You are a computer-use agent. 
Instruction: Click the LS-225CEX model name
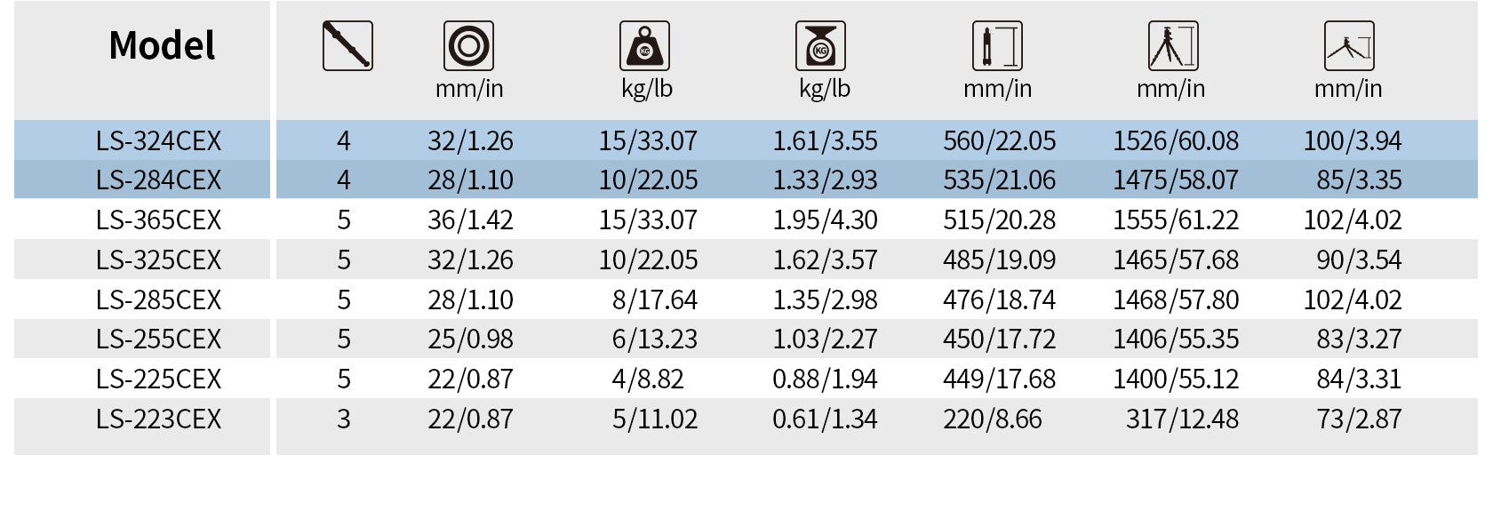point(158,379)
